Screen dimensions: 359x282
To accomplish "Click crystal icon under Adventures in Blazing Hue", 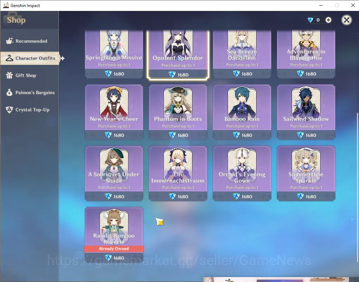I will tap(300, 74).
